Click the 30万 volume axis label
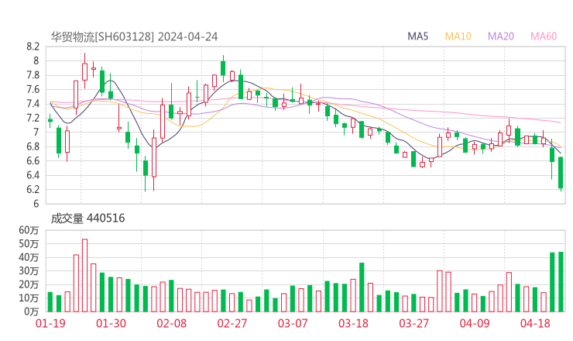This screenshot has width=573, height=341. (29, 271)
